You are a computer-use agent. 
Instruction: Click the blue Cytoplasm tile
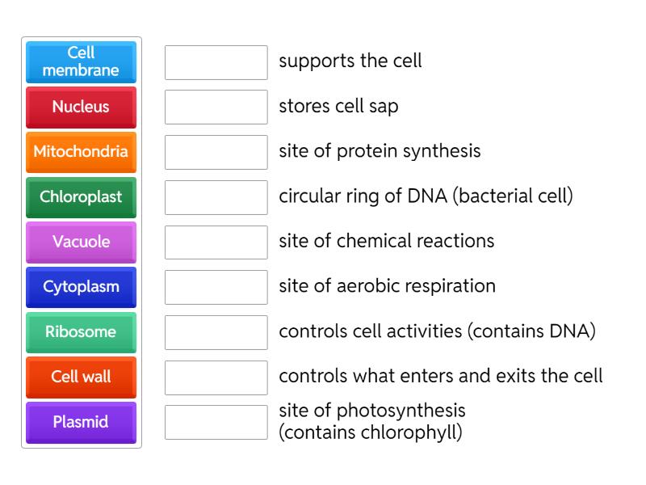(x=81, y=287)
